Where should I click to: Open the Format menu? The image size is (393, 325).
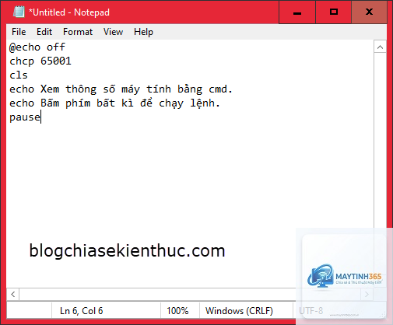pyautogui.click(x=78, y=32)
